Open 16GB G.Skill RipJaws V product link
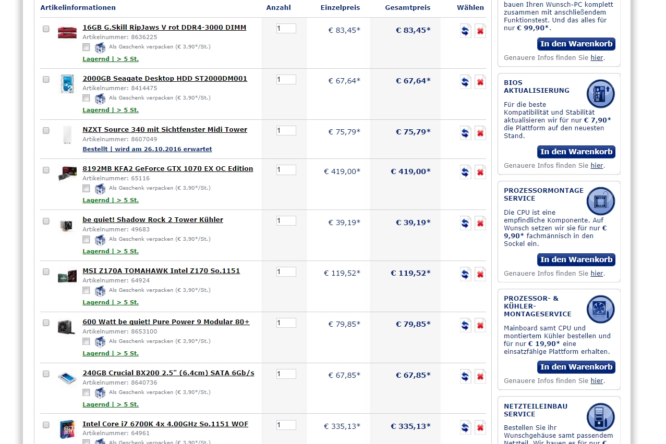This screenshot has width=666, height=444. click(x=164, y=27)
